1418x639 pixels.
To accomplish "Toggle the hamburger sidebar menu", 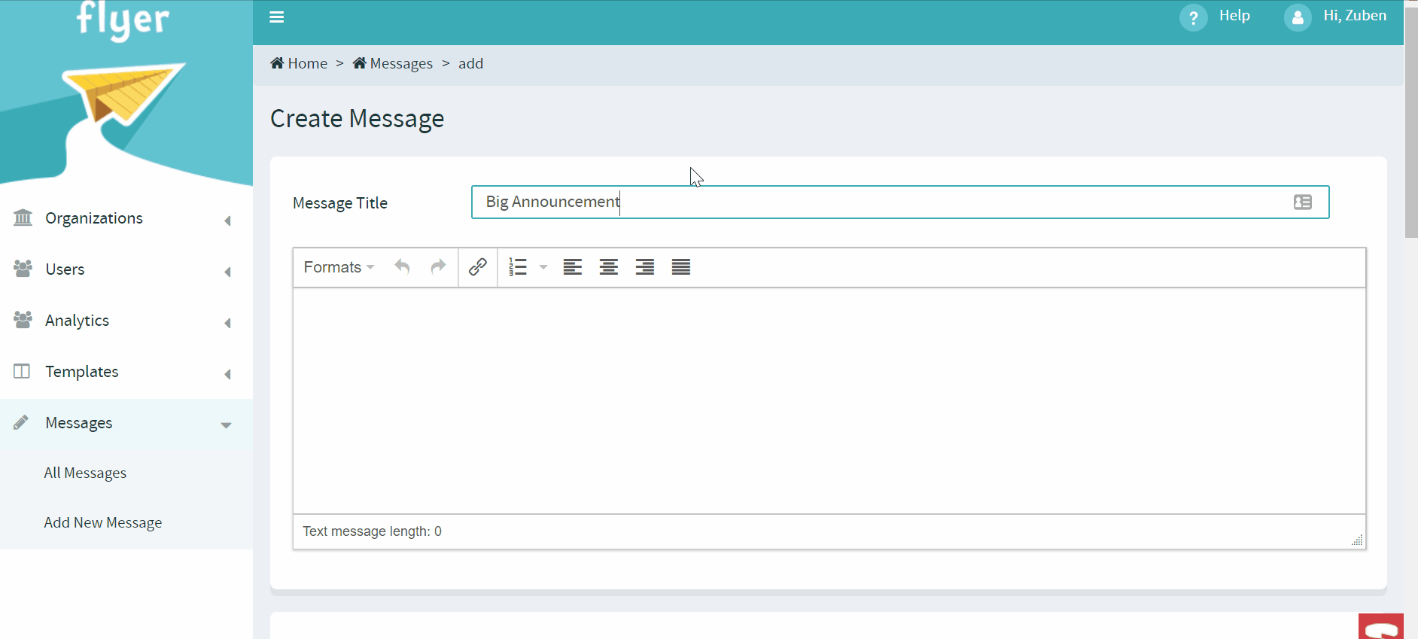I will coord(276,17).
